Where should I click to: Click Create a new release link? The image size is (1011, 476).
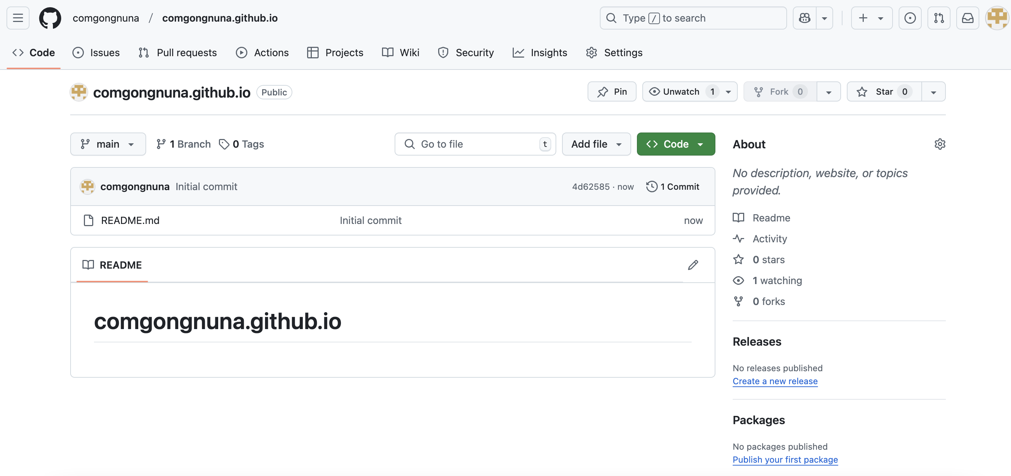point(775,381)
